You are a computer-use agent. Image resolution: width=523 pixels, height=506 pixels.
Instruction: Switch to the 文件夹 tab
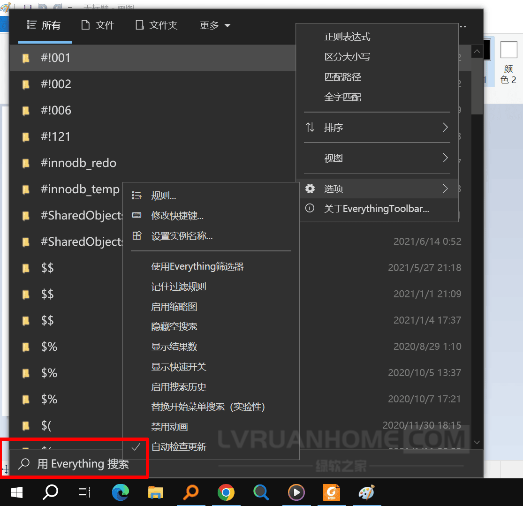pyautogui.click(x=157, y=25)
